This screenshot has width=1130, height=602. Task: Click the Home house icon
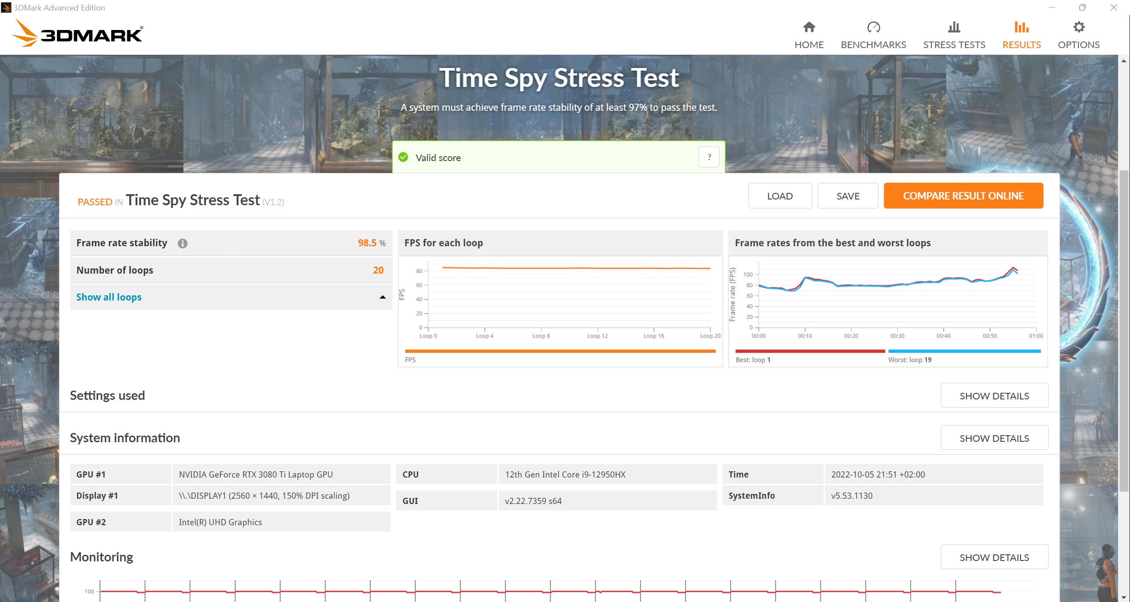(809, 27)
